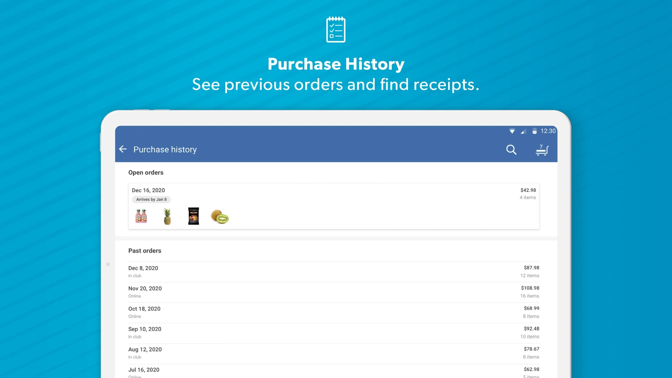
Task: Toggle Open orders section visibility
Action: pyautogui.click(x=146, y=173)
